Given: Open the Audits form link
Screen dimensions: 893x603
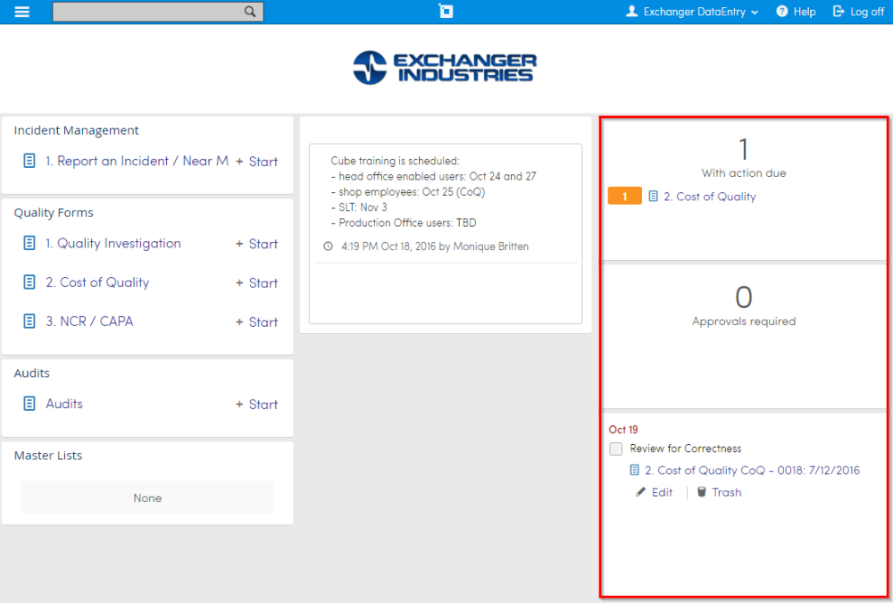Looking at the screenshot, I should point(64,404).
